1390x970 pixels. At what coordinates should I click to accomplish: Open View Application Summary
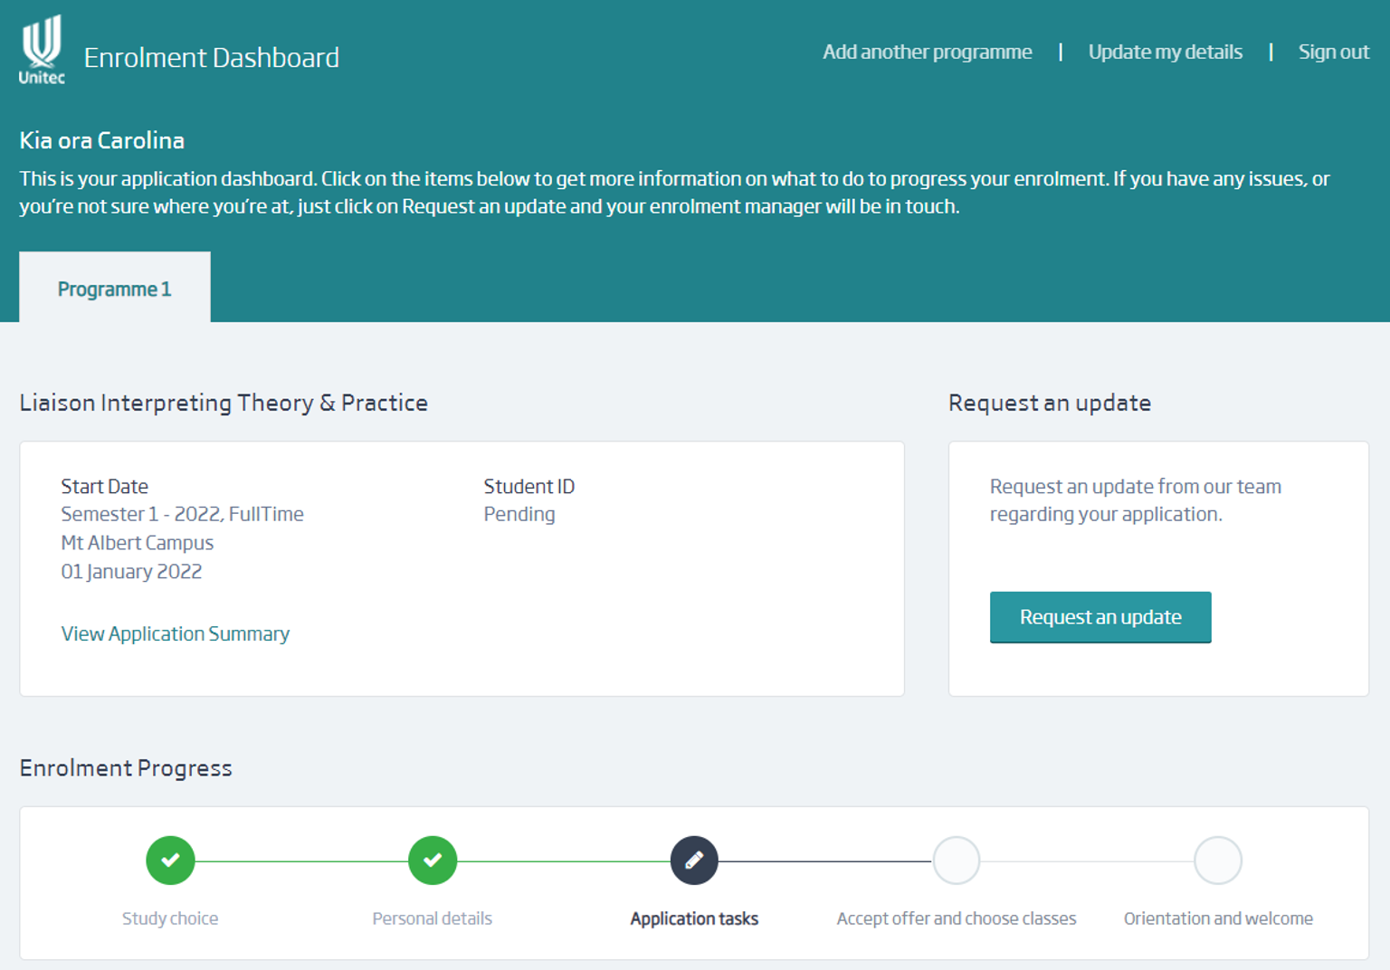(x=175, y=633)
